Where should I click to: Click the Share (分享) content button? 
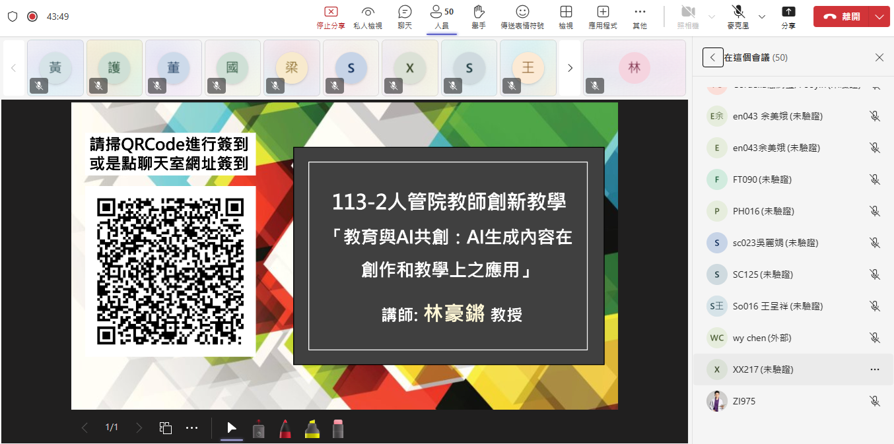(788, 18)
